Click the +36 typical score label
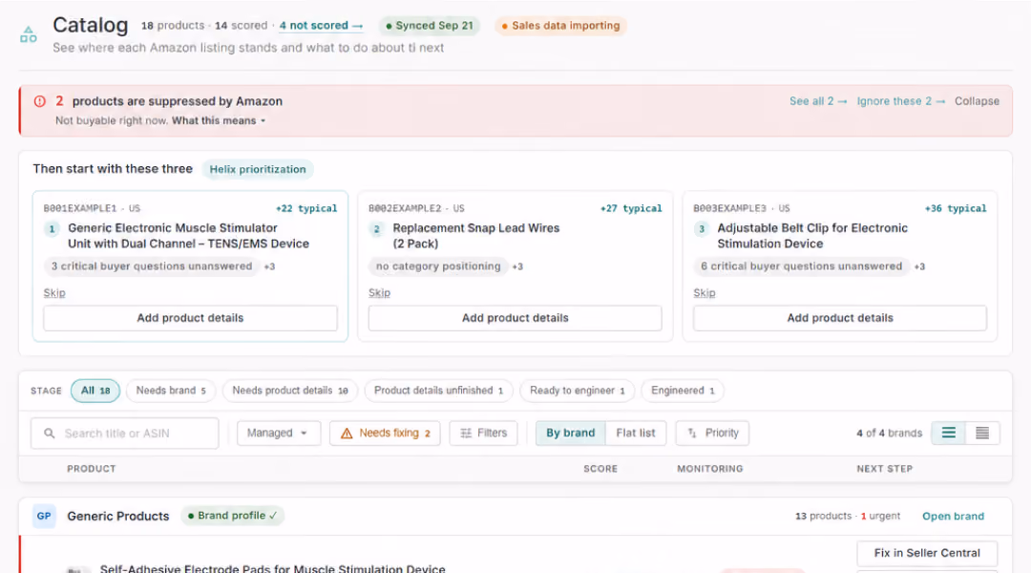 (956, 208)
